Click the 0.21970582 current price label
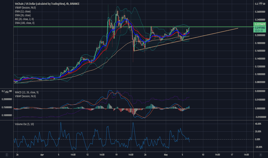 [x=259, y=28]
